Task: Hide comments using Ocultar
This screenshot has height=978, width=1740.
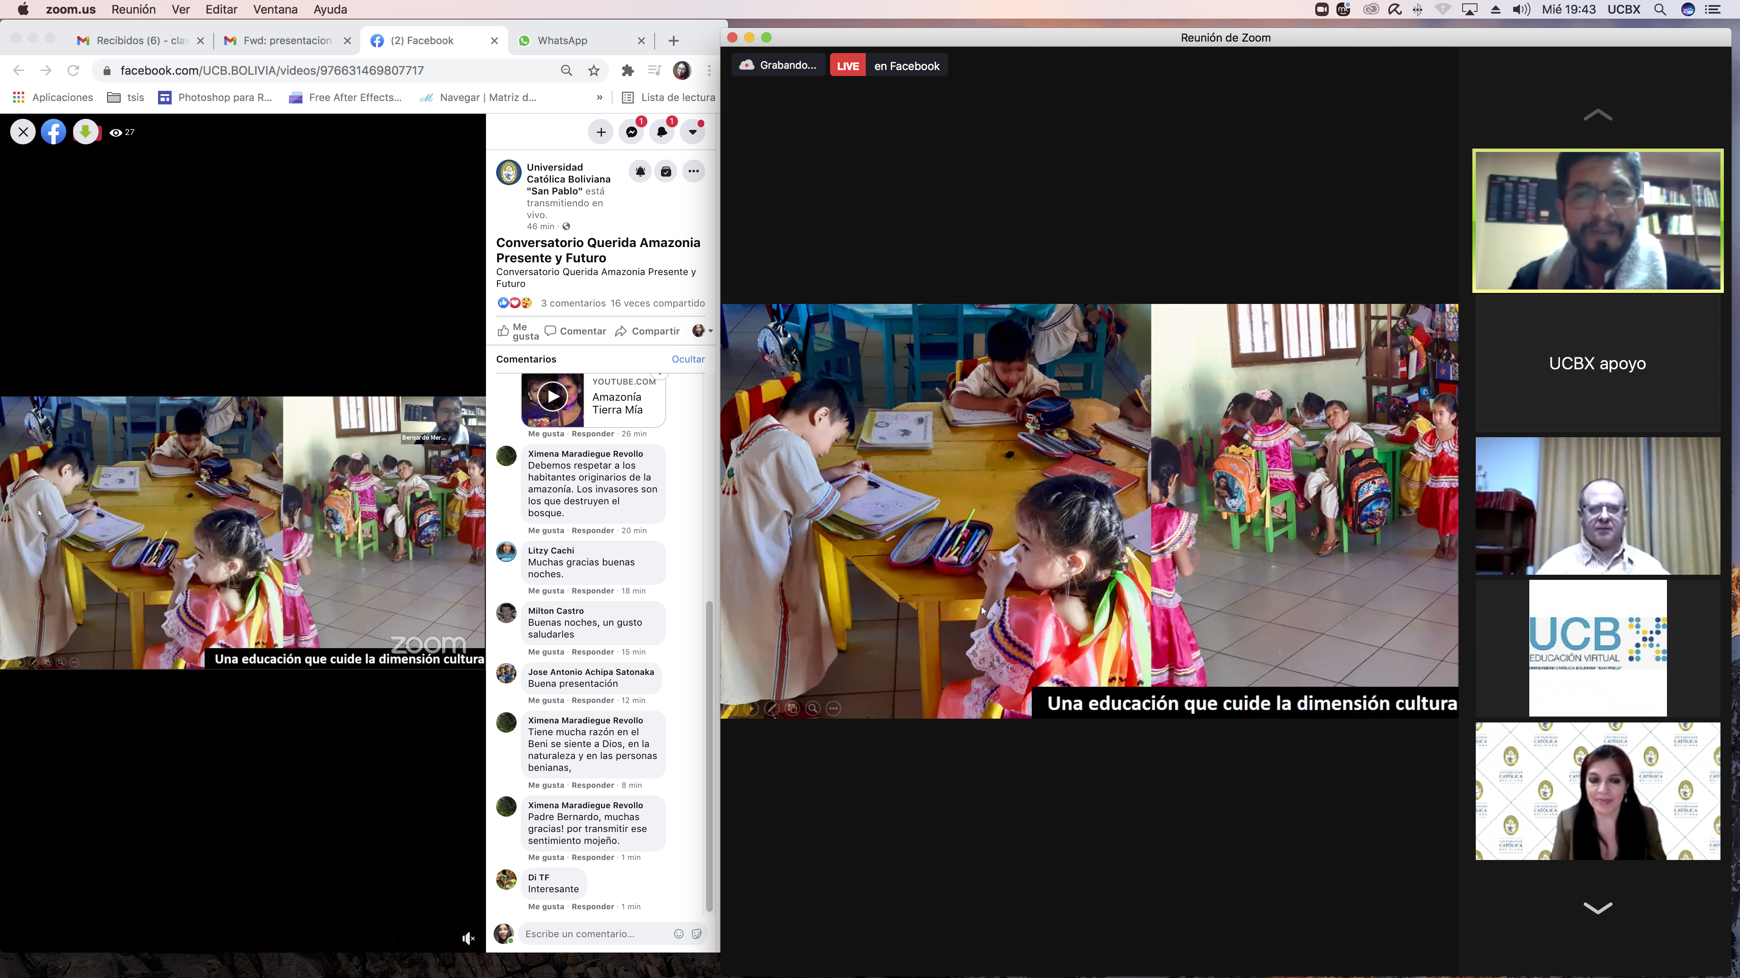Action: (688, 359)
